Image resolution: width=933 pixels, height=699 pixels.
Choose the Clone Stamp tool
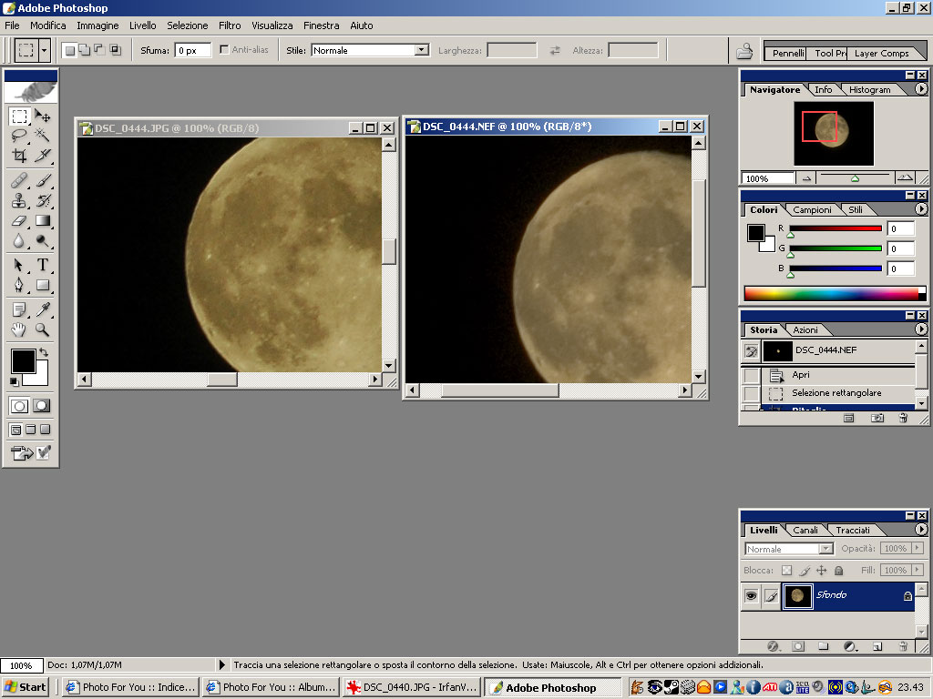(19, 200)
